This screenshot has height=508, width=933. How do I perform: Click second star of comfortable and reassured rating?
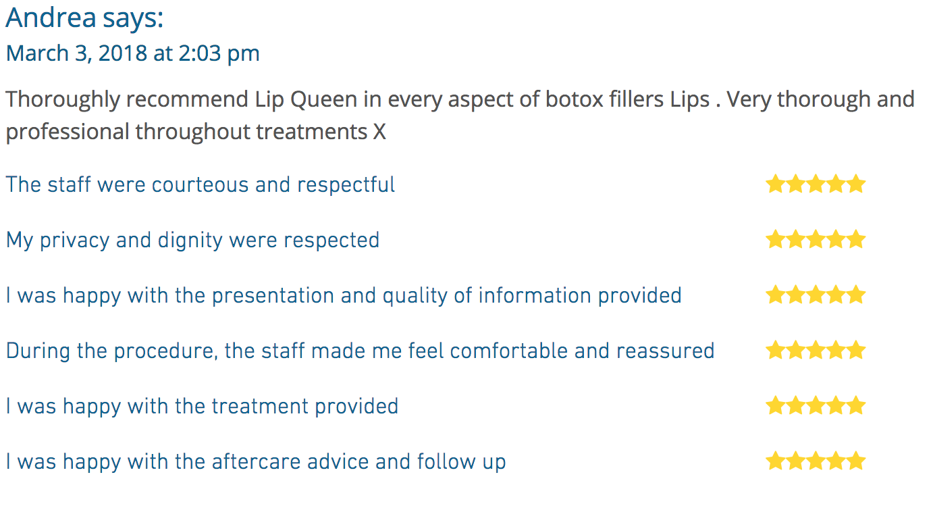pyautogui.click(x=795, y=350)
